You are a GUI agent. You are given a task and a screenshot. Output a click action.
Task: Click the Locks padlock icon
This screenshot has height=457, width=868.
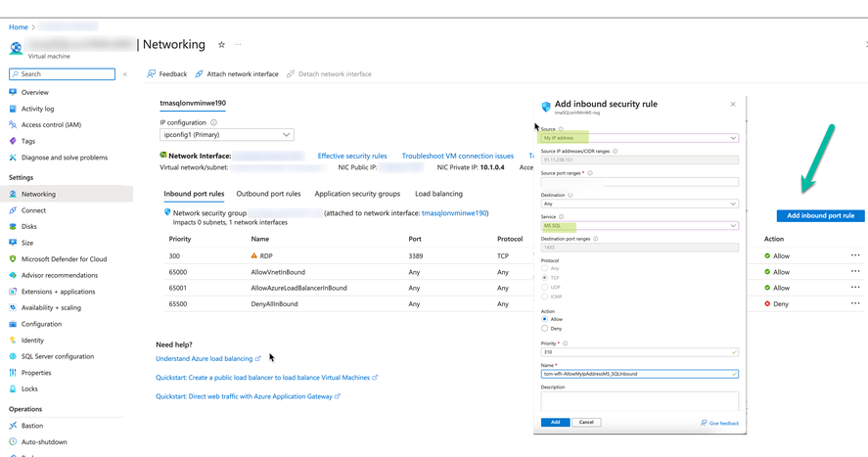click(x=13, y=388)
